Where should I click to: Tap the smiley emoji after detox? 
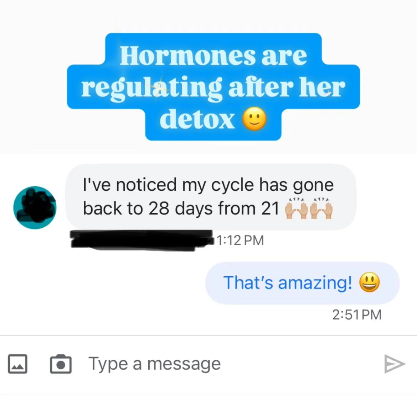click(x=254, y=119)
